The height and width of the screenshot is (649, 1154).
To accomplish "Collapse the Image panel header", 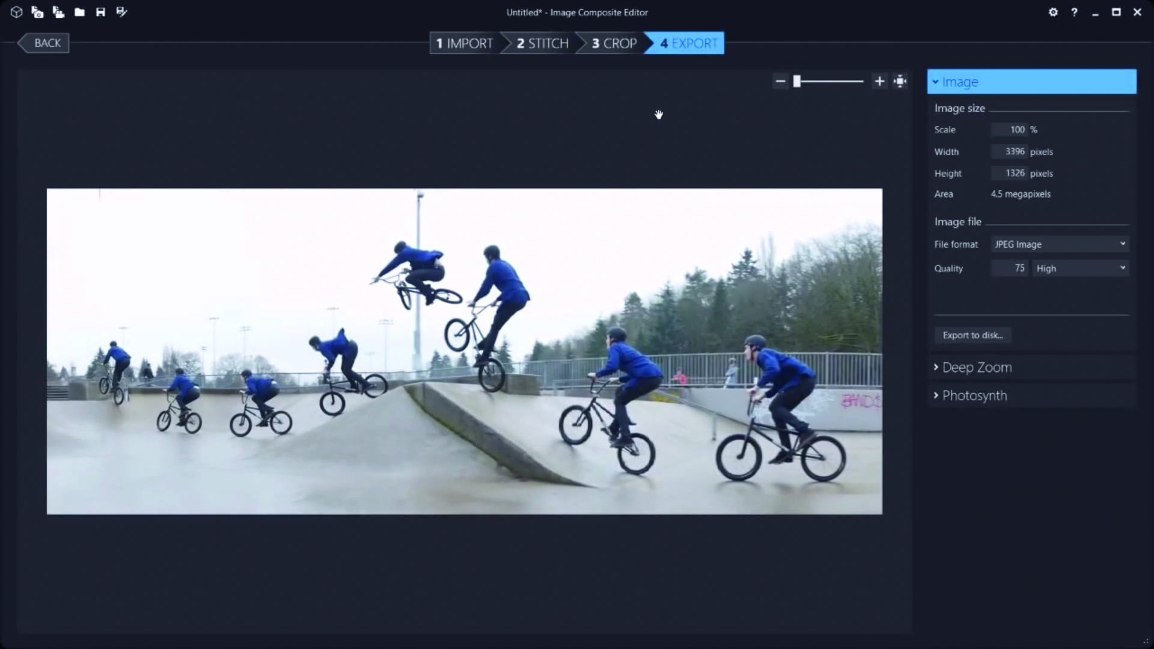I will pos(1031,82).
